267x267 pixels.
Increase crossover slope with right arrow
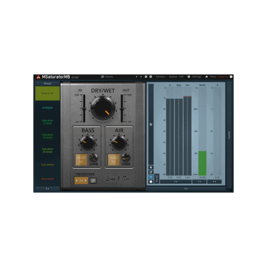85,181
